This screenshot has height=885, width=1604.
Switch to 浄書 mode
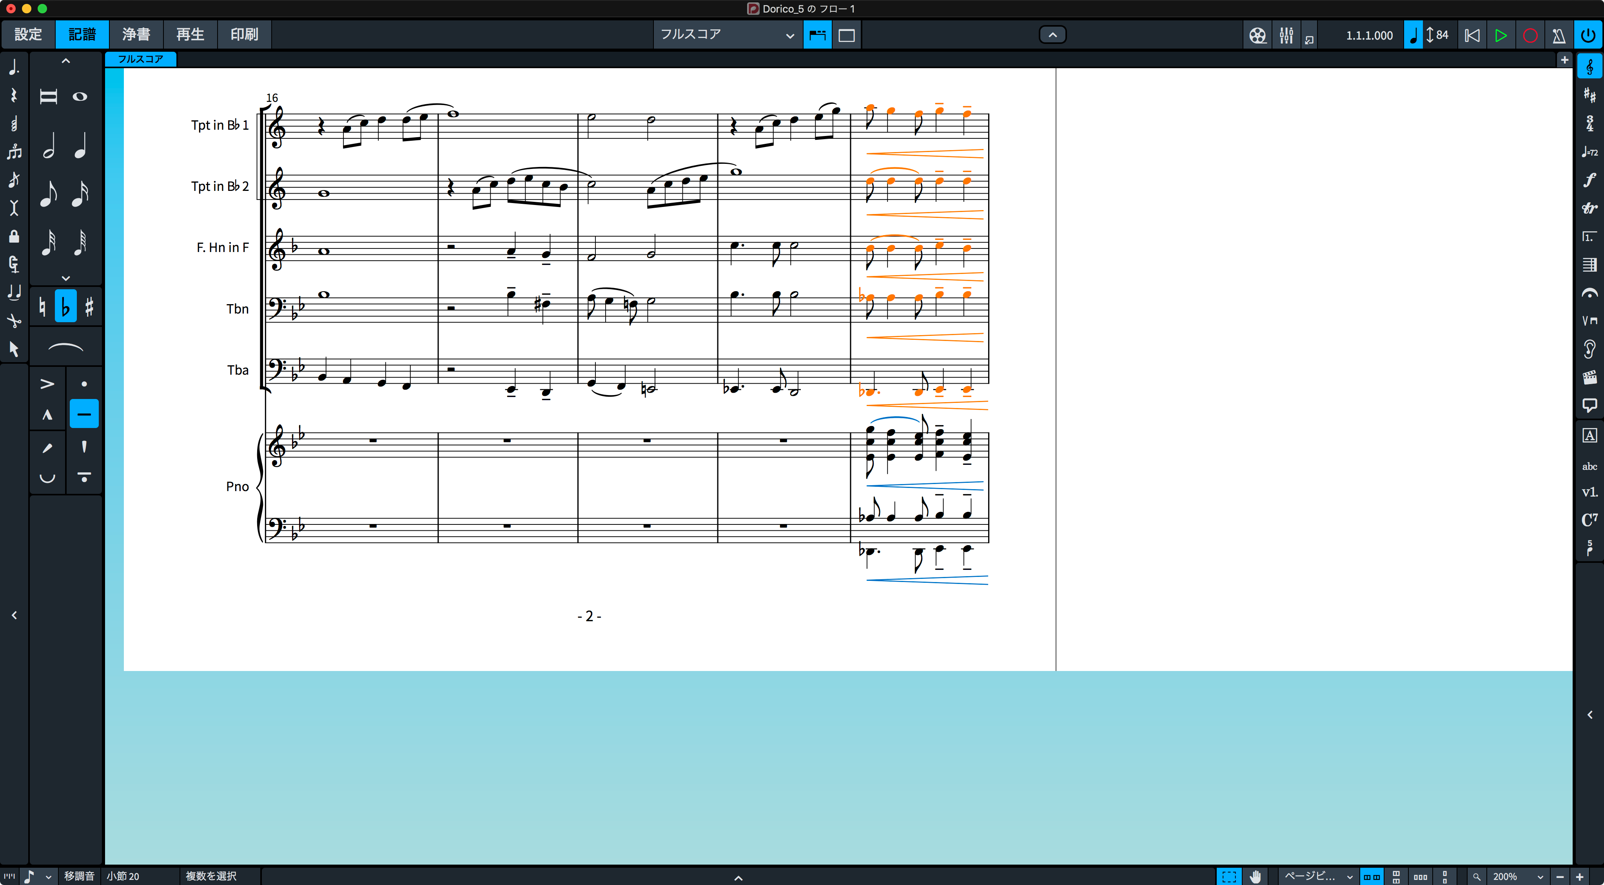coord(136,34)
